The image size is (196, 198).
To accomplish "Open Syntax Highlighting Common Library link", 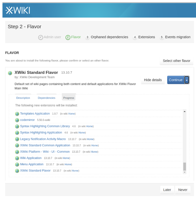I will [x=45, y=126].
